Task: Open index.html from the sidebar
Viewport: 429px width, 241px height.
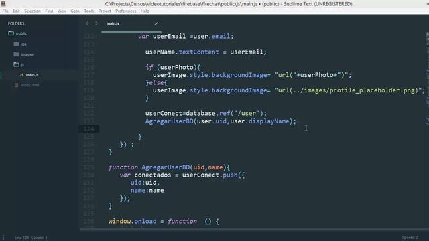Action: pos(29,85)
